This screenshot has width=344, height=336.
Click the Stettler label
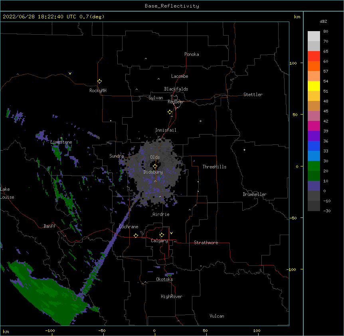[253, 95]
